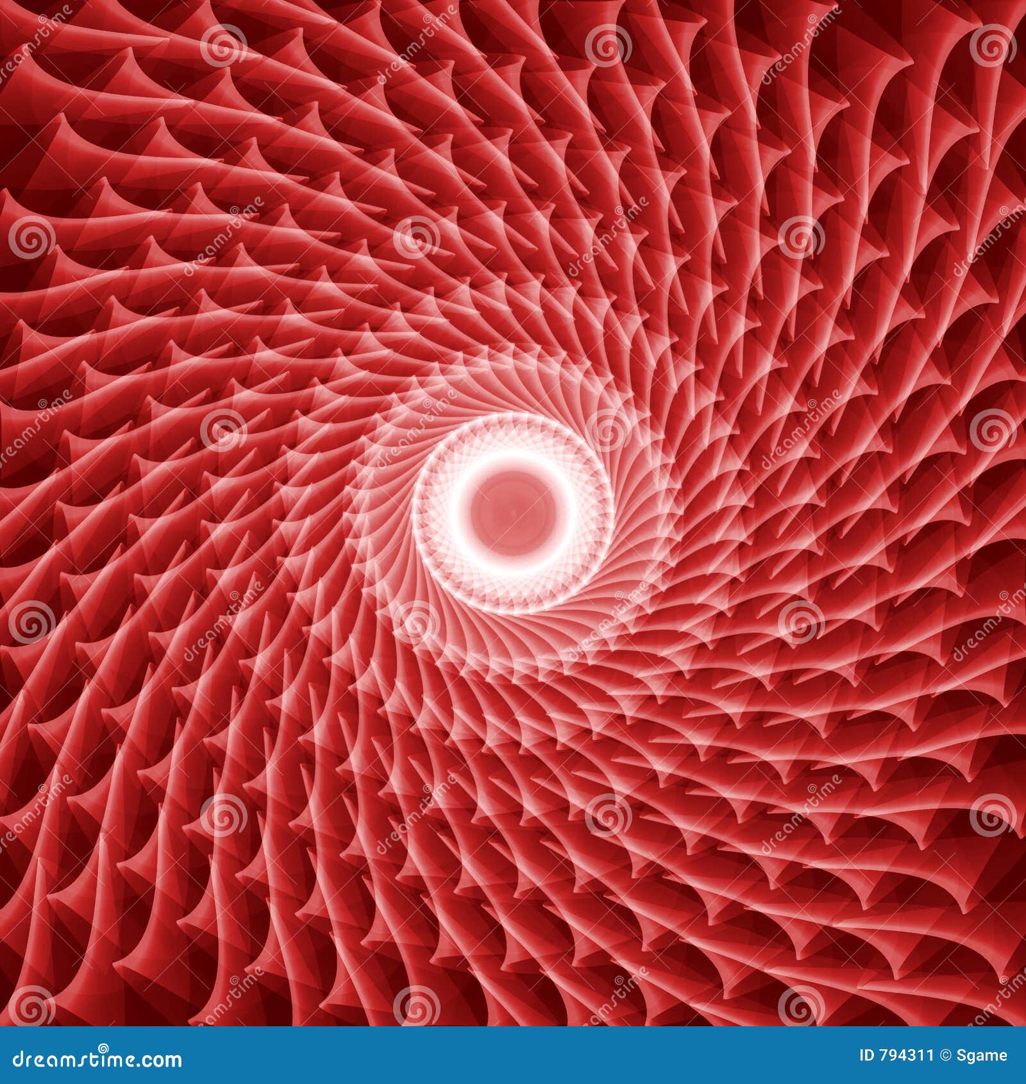The image size is (1026, 1084).
Task: Click the large centered watermark swirl
Action: pyautogui.click(x=414, y=621)
